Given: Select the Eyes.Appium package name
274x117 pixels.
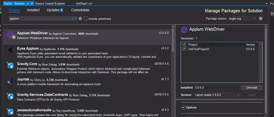Looking at the screenshot, I should coord(28,49).
